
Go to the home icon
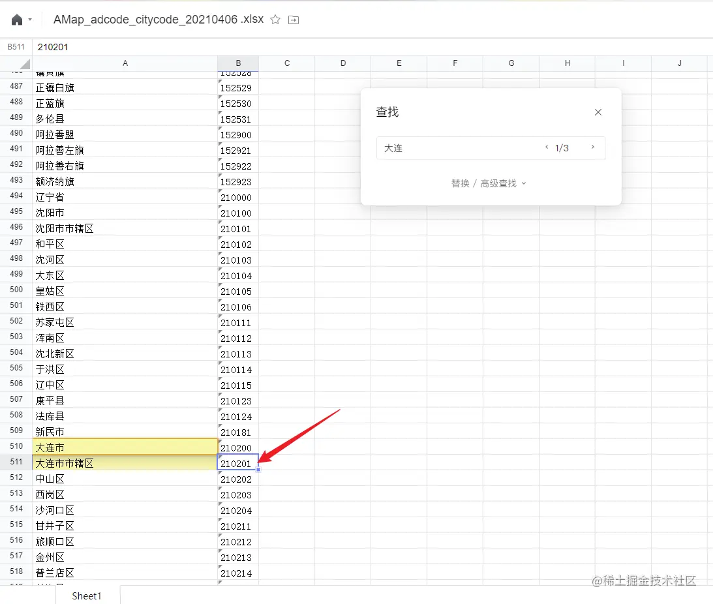17,20
